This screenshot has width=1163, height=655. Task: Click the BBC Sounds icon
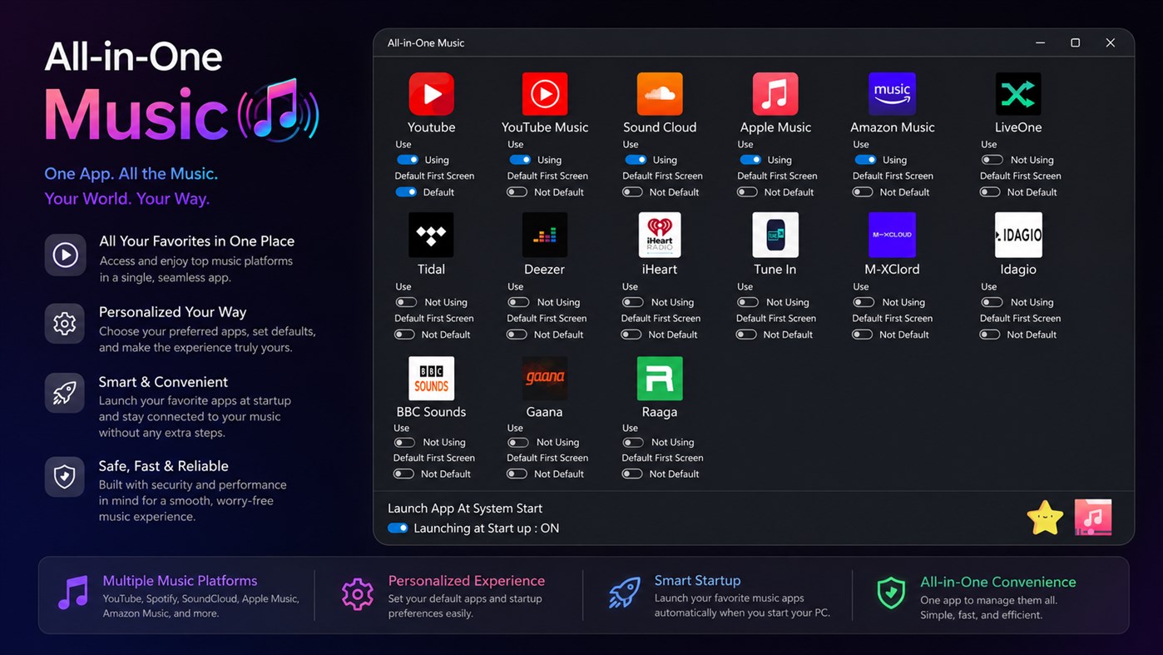click(431, 378)
